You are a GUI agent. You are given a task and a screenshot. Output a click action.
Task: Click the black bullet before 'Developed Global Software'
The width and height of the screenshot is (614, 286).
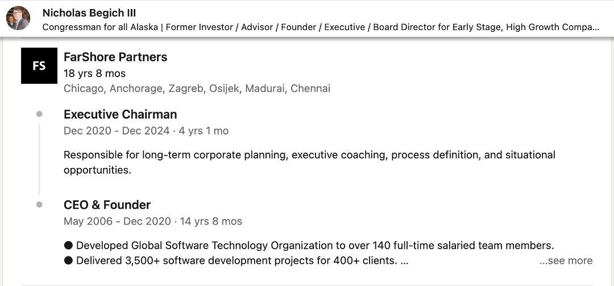68,245
